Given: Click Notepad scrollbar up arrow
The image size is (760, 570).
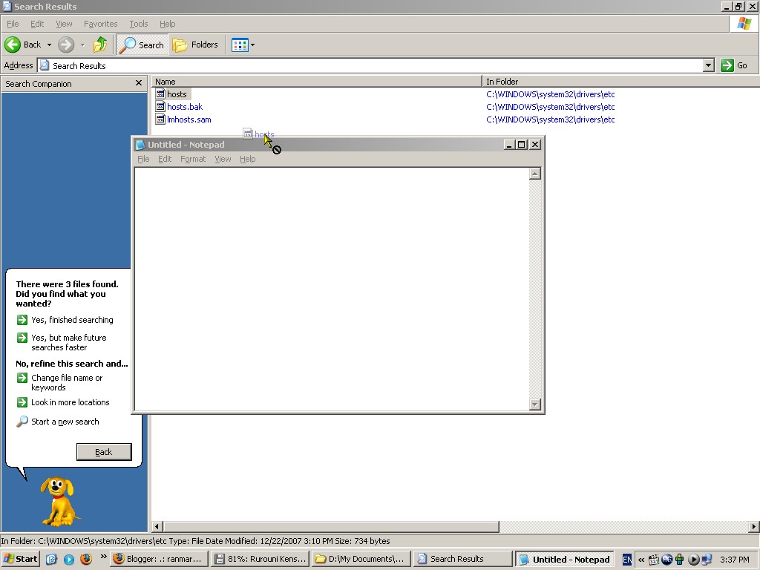Looking at the screenshot, I should [534, 174].
